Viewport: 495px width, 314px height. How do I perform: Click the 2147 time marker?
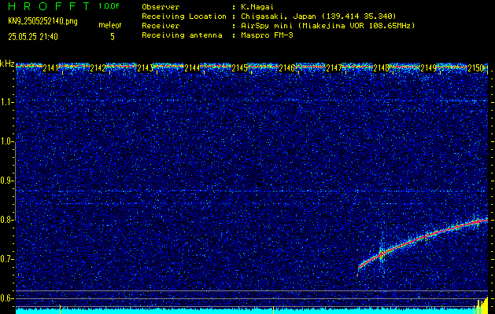tap(334, 68)
